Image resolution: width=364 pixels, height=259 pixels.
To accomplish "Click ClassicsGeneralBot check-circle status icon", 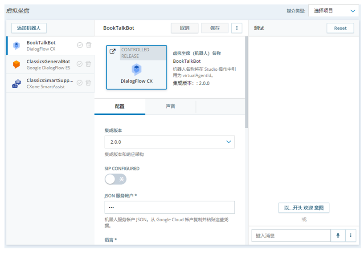I will coord(80,64).
